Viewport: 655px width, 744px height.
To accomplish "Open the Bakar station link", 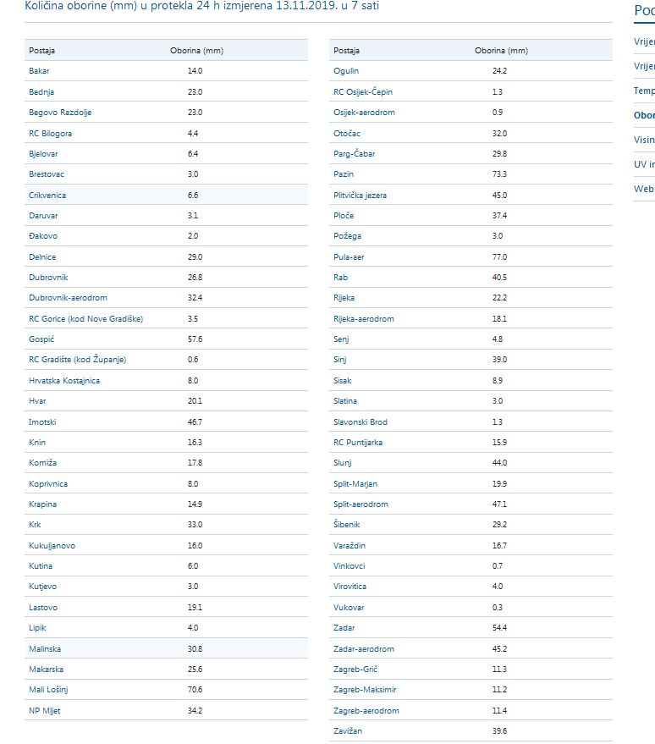I will [38, 71].
